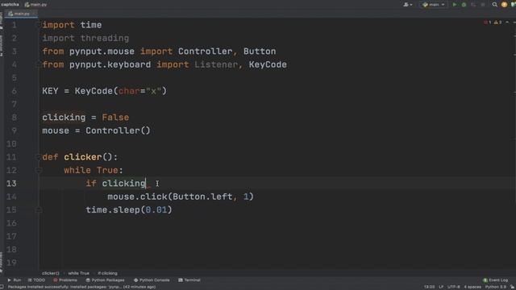
Task: Open the Python 3.9 interpreter selector
Action: click(x=496, y=287)
